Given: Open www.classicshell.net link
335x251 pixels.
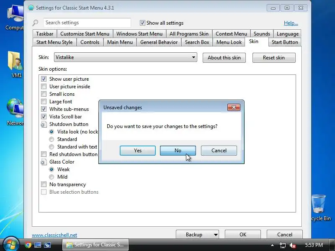Looking at the screenshot, I should point(54,235).
